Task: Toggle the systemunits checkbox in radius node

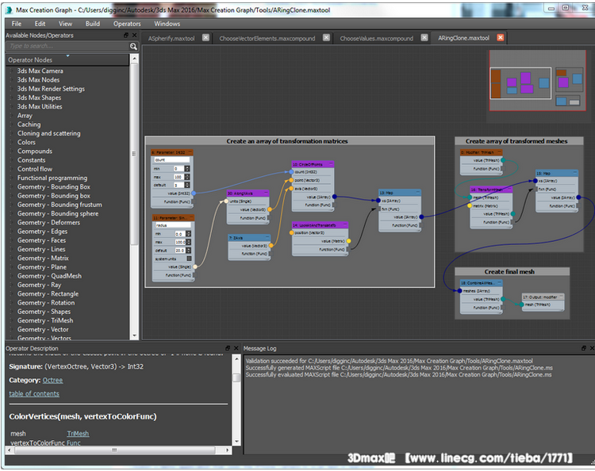Action: pyautogui.click(x=189, y=258)
